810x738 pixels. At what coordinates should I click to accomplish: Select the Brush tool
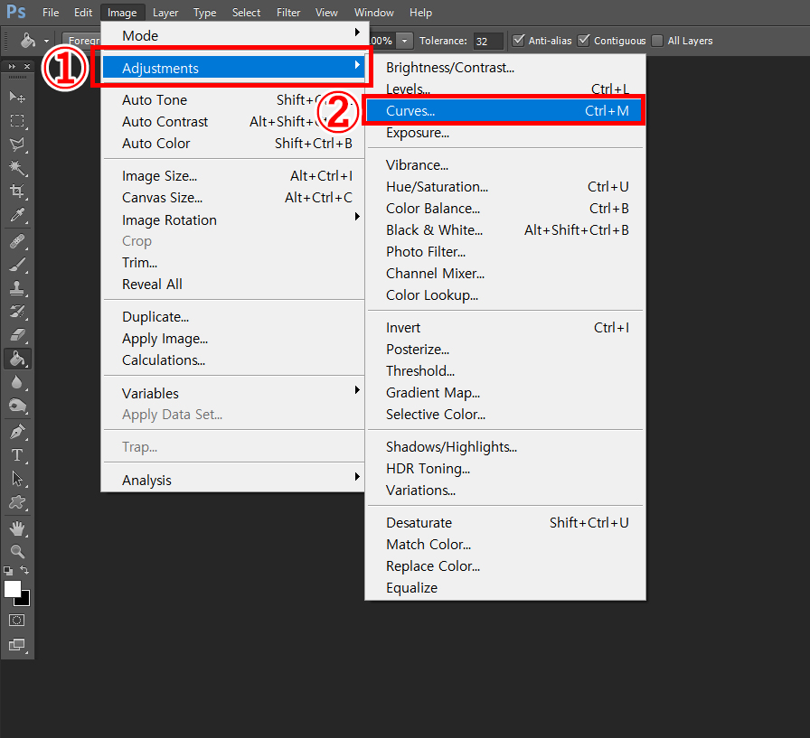click(17, 265)
